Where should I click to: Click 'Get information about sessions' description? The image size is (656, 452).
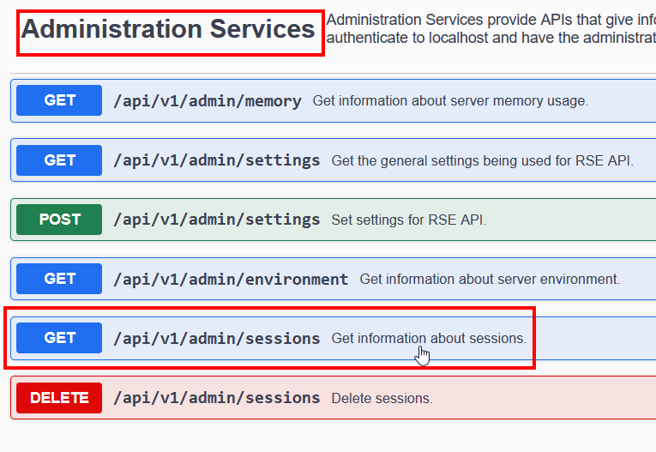point(429,339)
